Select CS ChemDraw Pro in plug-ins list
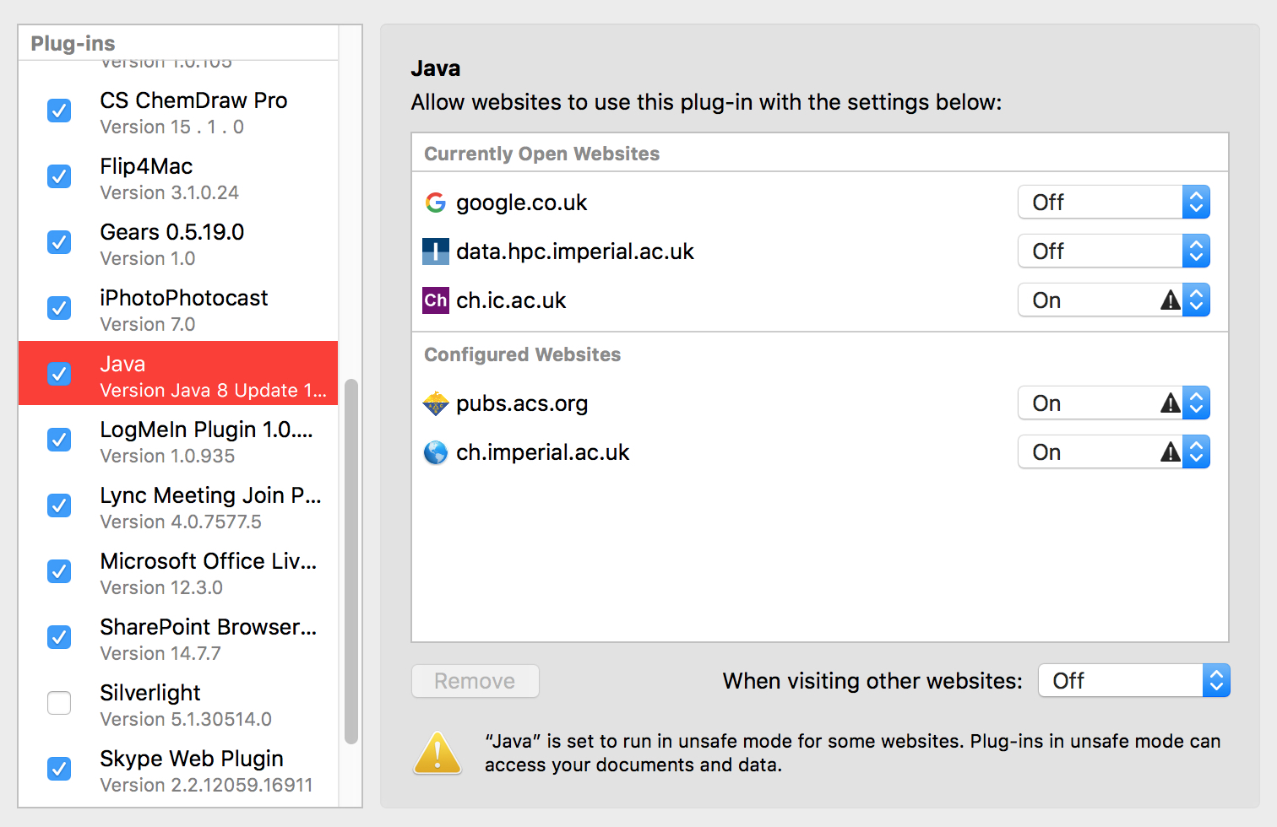This screenshot has width=1277, height=827. [x=193, y=112]
